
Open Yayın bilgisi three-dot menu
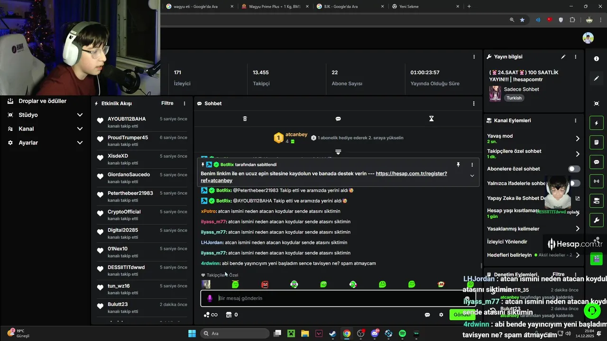(x=576, y=57)
